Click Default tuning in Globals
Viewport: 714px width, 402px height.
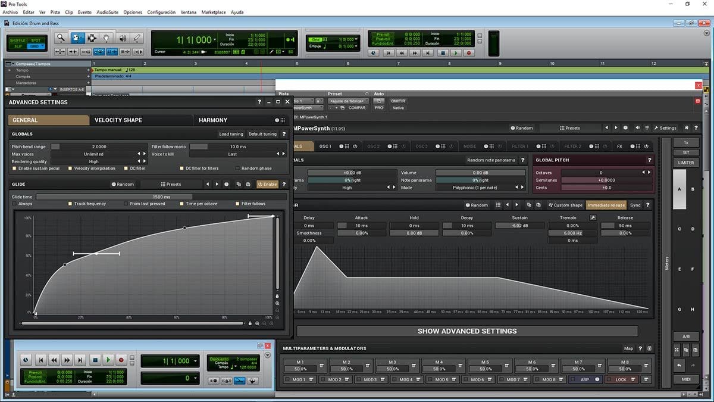(x=262, y=135)
